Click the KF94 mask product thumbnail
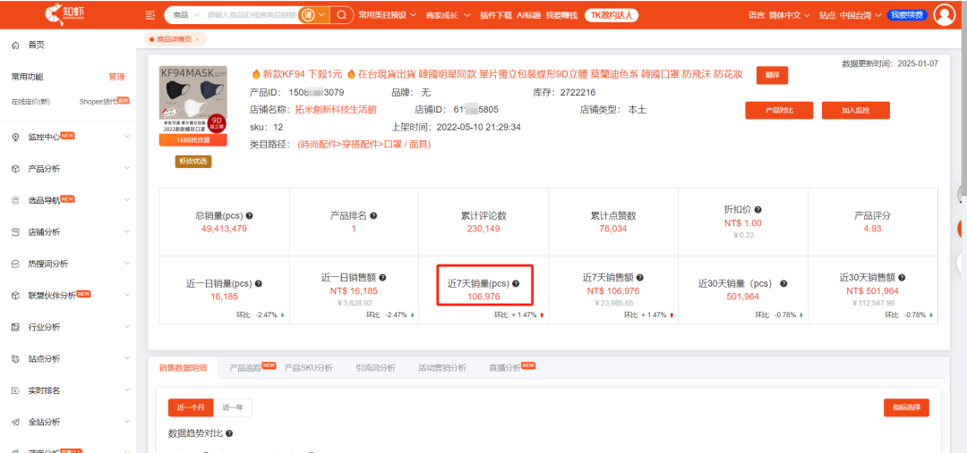Viewport: 967px width, 453px height. coord(193,100)
